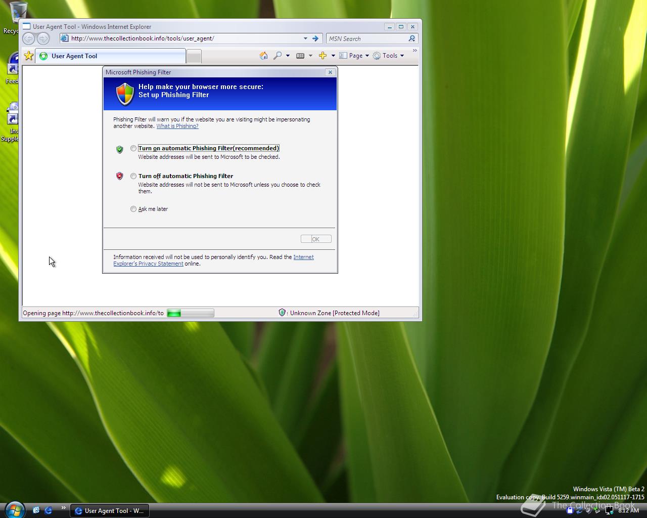
Task: Open a new blank tab
Action: pyautogui.click(x=194, y=57)
